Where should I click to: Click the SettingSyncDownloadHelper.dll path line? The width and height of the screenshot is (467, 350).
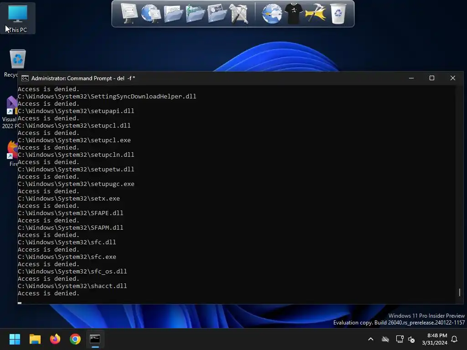pyautogui.click(x=107, y=97)
